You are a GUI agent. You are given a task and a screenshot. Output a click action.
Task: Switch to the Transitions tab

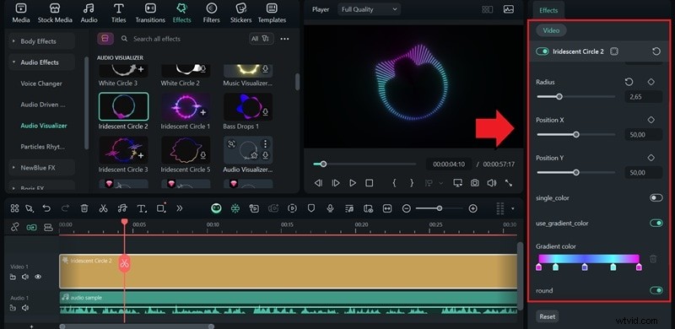tap(150, 13)
